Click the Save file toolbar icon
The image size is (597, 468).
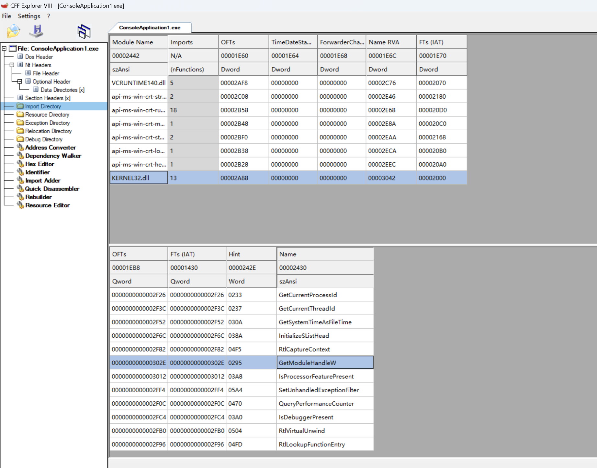pos(37,31)
